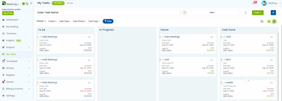The image size is (282, 101).
Task: Open the Task Priority dropdown
Action: click(79, 21)
